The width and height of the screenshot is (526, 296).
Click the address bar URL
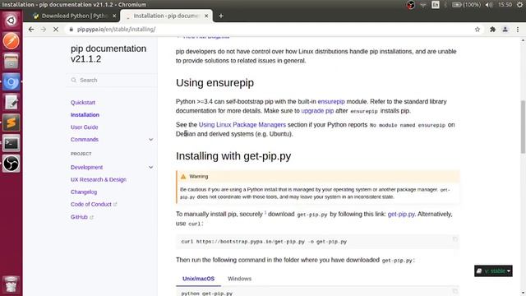116,30
